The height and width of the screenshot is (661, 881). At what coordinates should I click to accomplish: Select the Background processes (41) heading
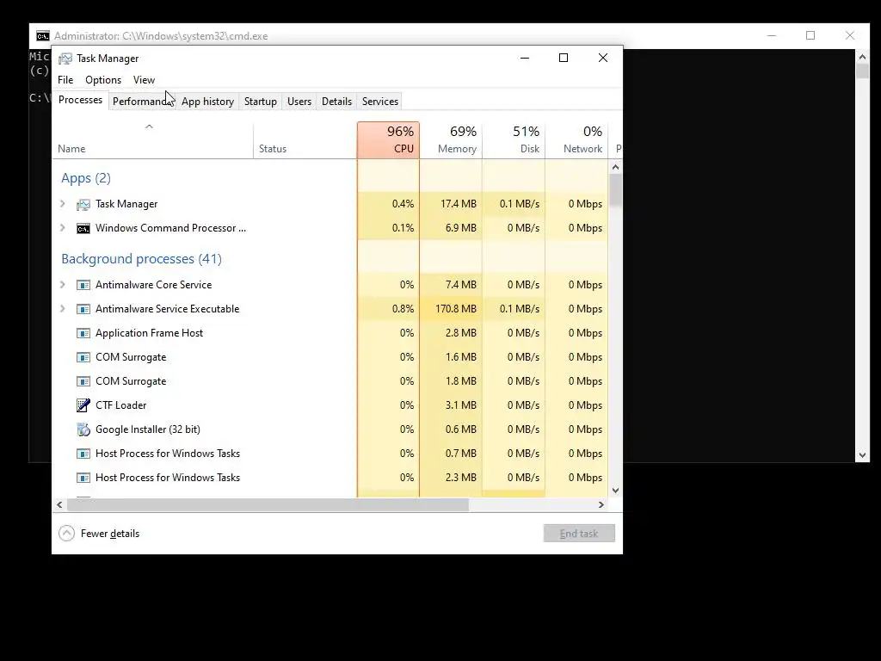click(x=142, y=258)
